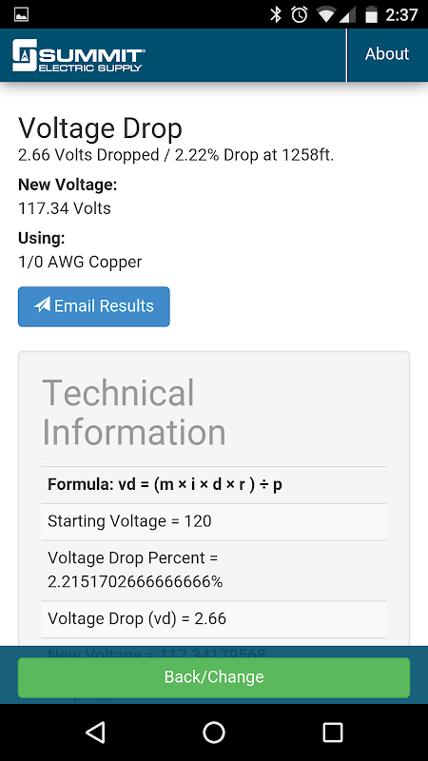Image resolution: width=428 pixels, height=761 pixels.
Task: Tap the Wi-Fi signal status icon
Action: click(x=326, y=15)
